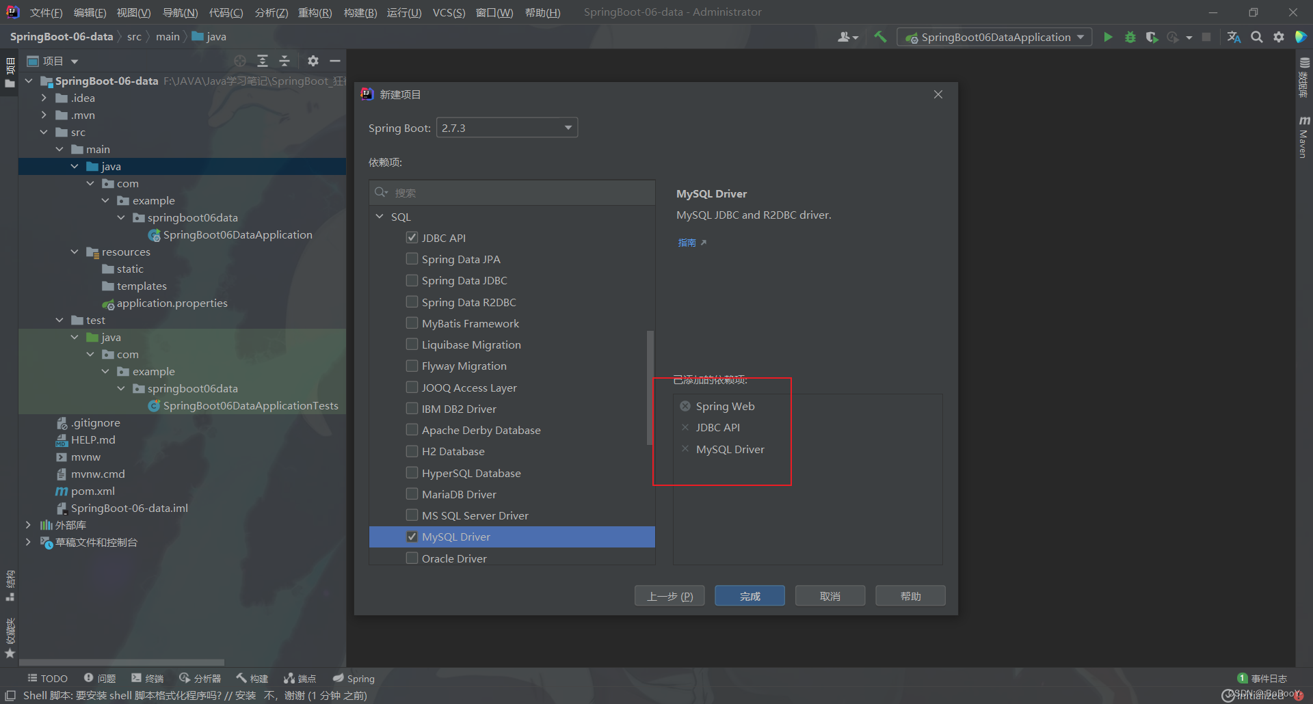Check the Liquibase Migration dependency
The height and width of the screenshot is (704, 1313).
pos(412,344)
